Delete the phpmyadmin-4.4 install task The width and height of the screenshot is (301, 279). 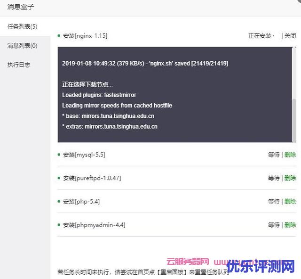point(290,225)
